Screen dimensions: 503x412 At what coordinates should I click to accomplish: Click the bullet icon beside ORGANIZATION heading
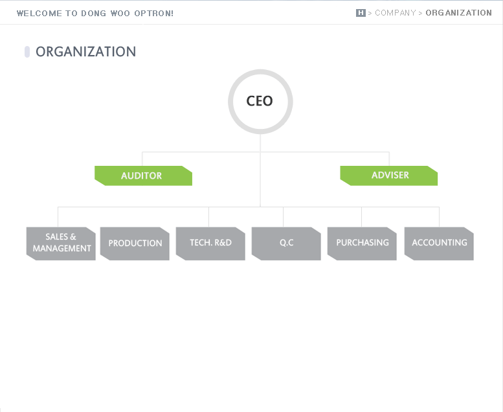click(x=27, y=52)
